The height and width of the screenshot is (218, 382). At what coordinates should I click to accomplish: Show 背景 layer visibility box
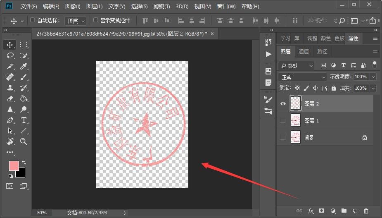tap(282, 137)
